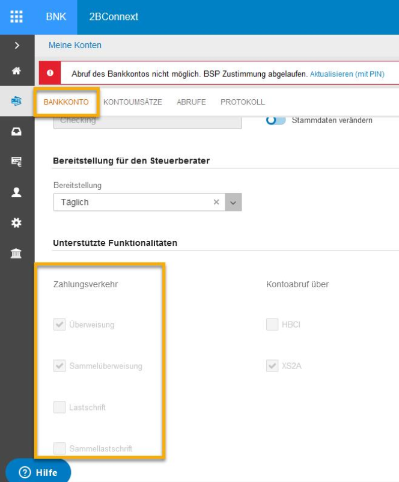This screenshot has height=482, width=399.
Task: Open the payments euro list sidebar icon
Action: (17, 162)
